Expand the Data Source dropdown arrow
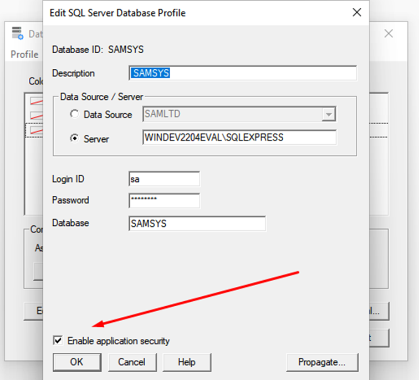 (x=329, y=115)
